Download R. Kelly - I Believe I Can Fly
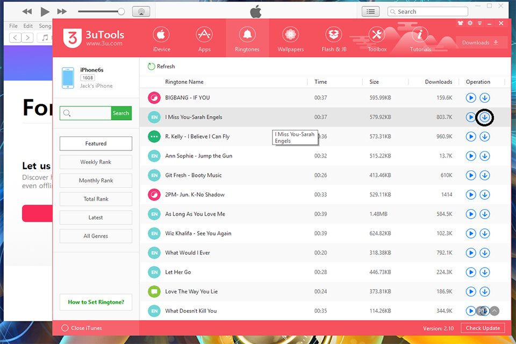Viewport: 516px width, 344px height. 485,137
